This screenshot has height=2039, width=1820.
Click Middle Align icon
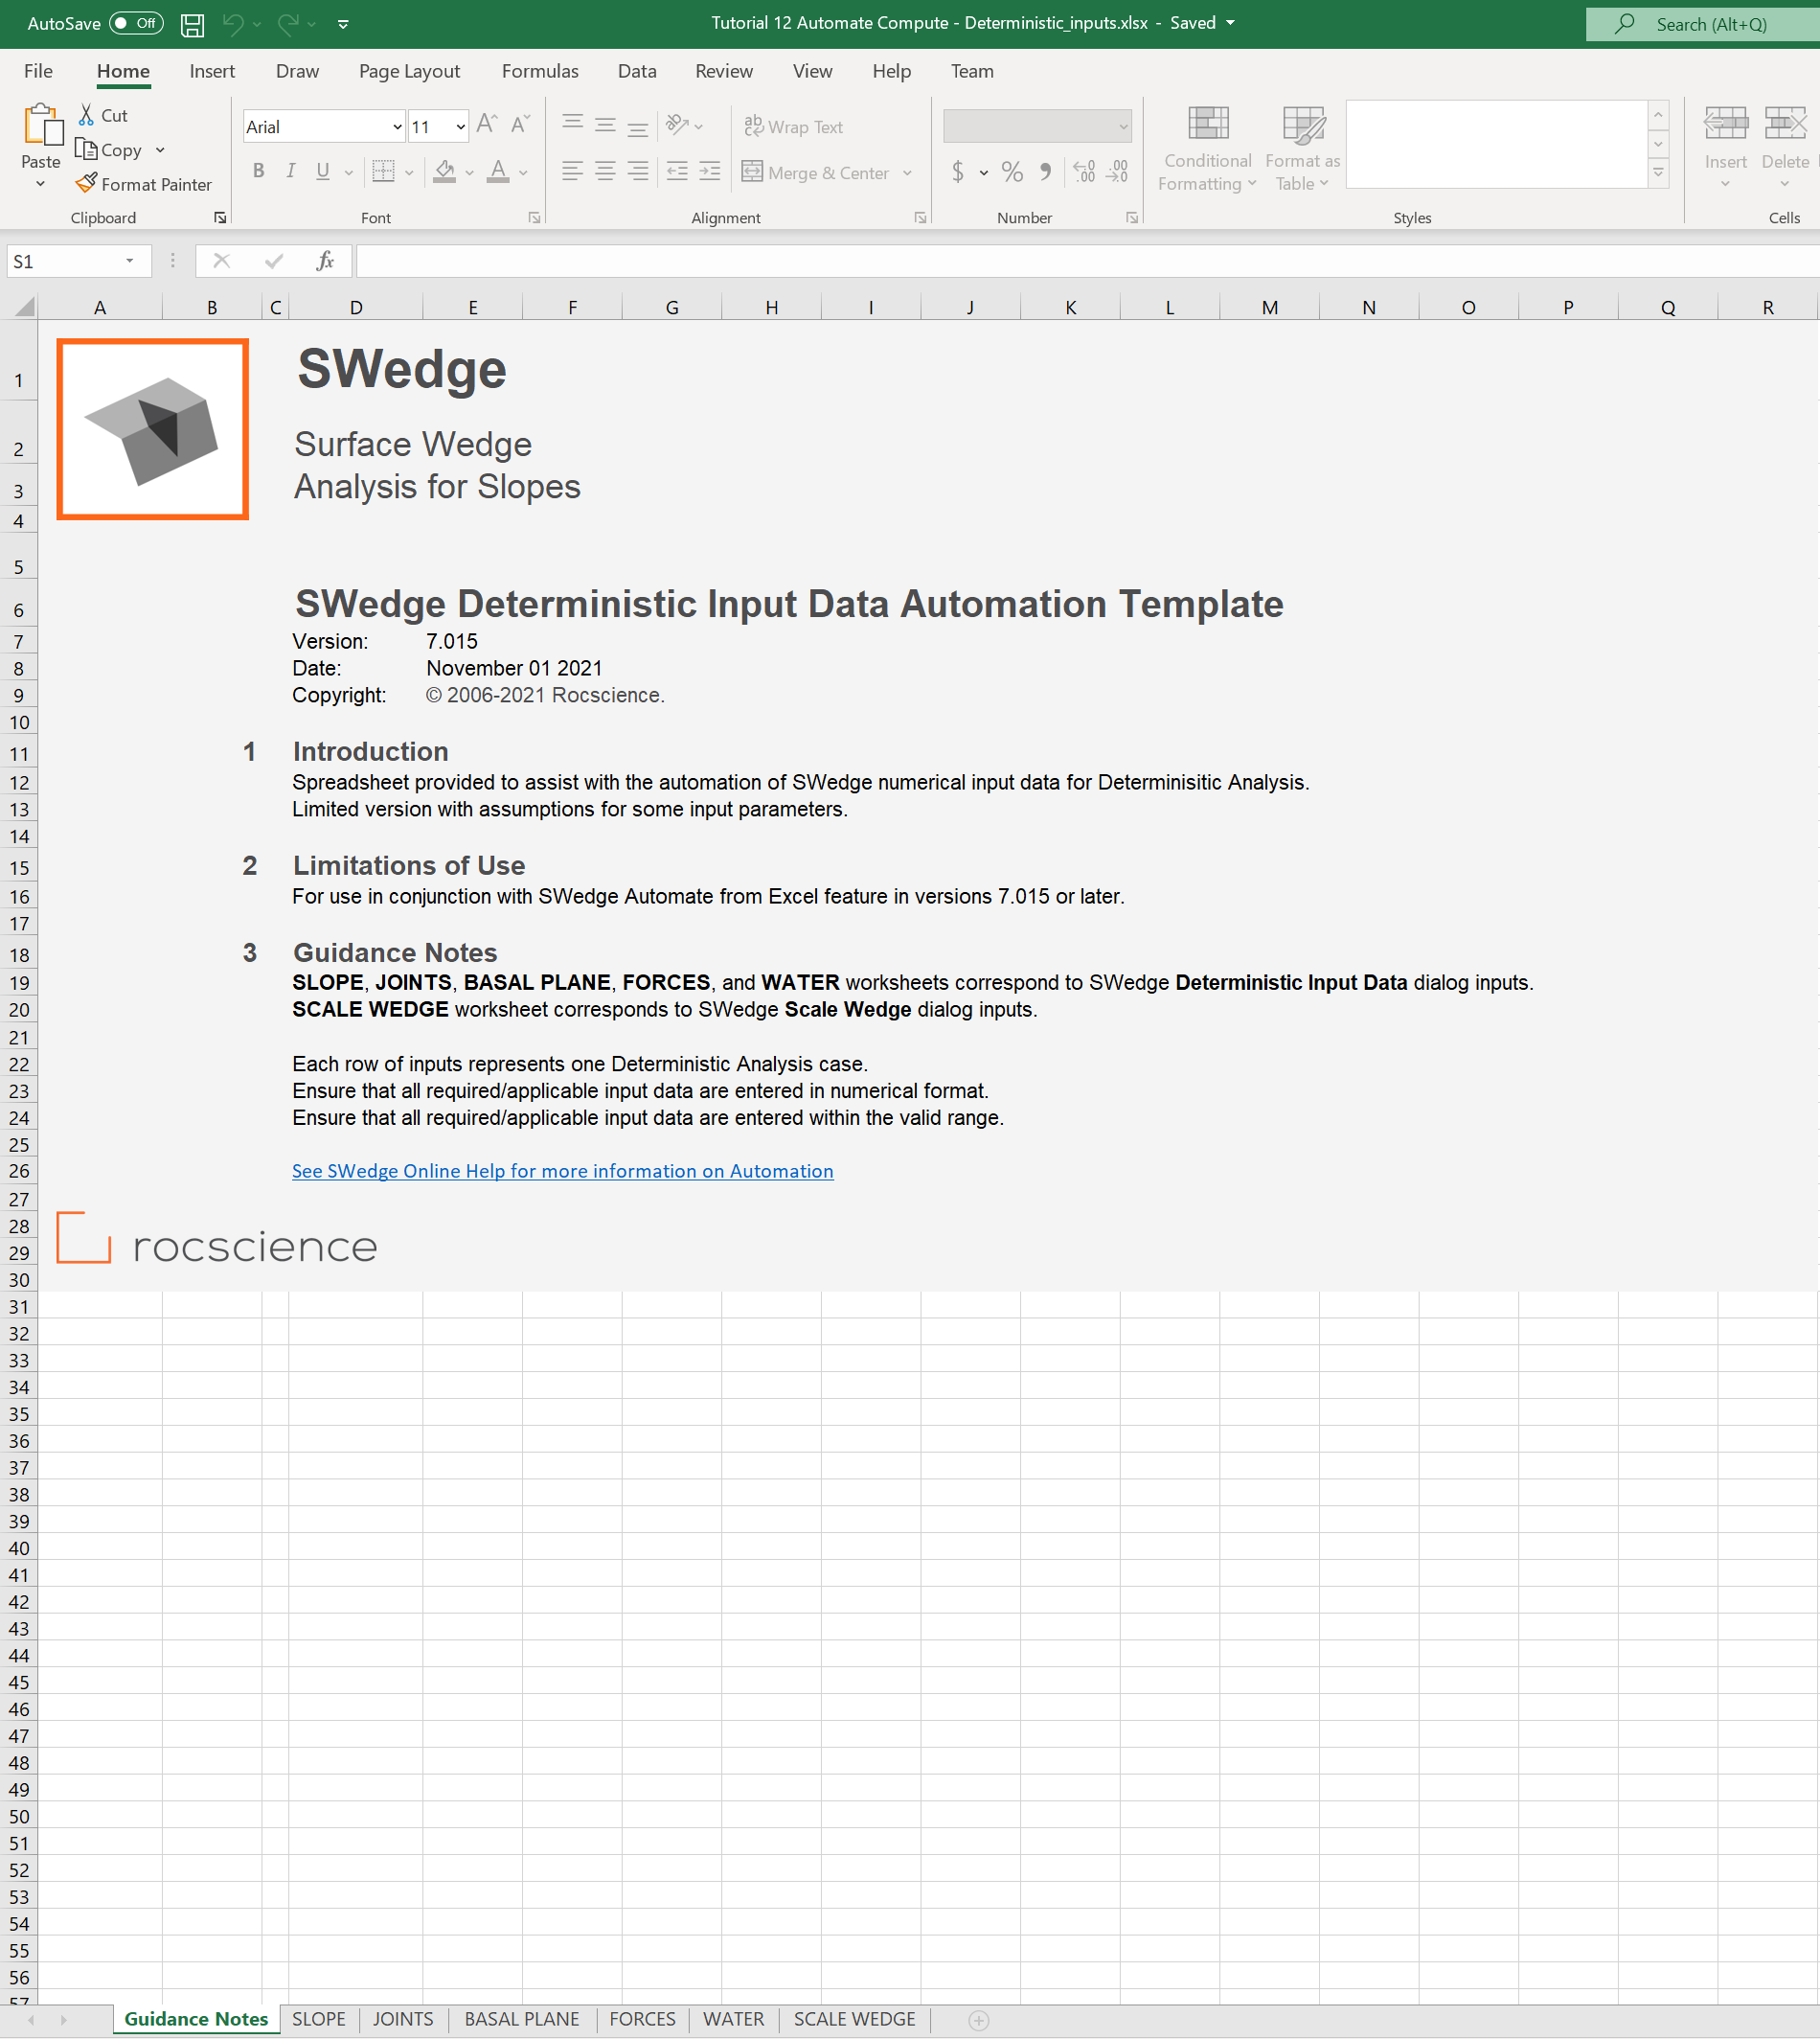click(605, 124)
